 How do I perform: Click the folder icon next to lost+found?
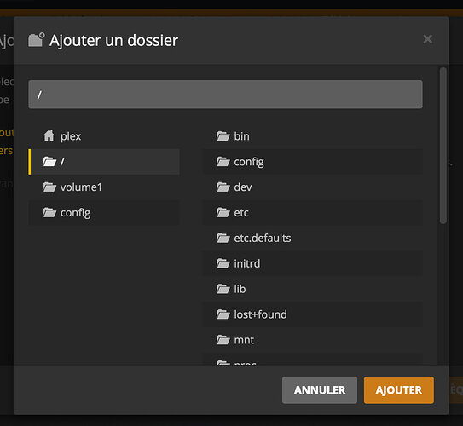click(x=223, y=314)
